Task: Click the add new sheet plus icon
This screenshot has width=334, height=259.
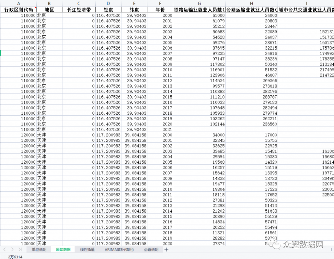Action: pos(166,250)
